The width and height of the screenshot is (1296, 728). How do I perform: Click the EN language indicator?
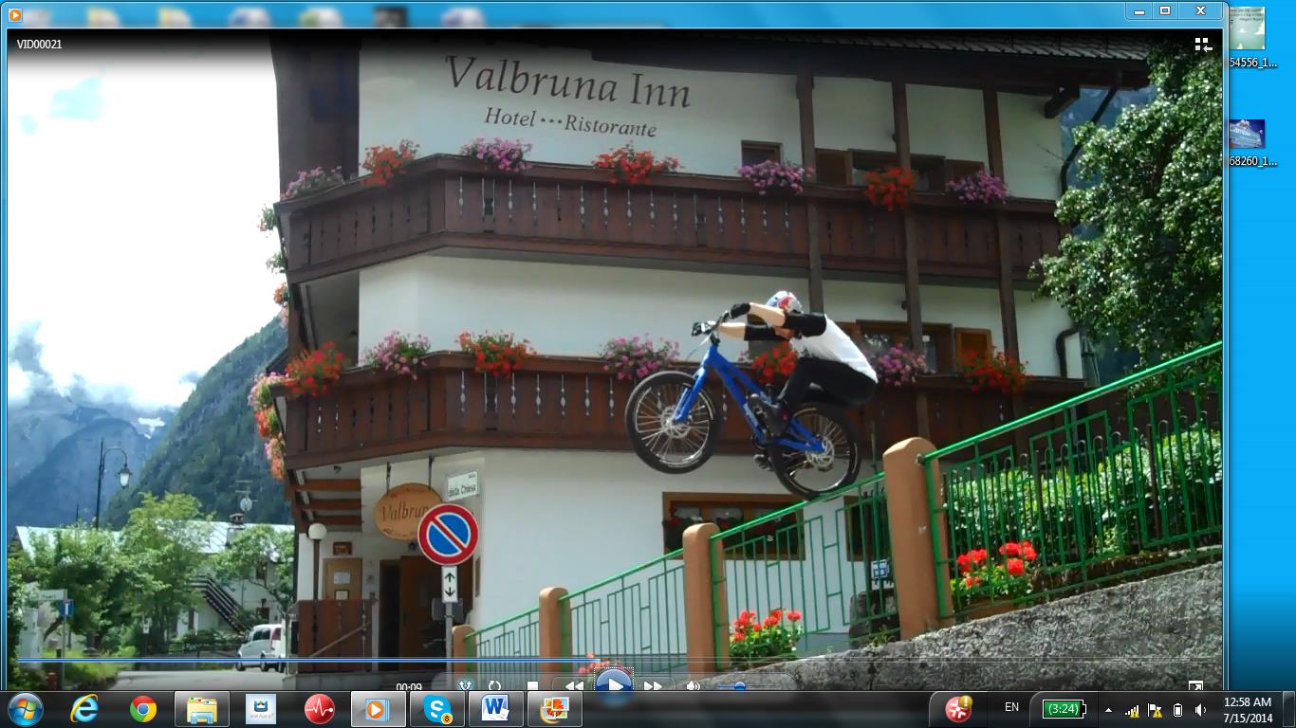click(x=1011, y=707)
